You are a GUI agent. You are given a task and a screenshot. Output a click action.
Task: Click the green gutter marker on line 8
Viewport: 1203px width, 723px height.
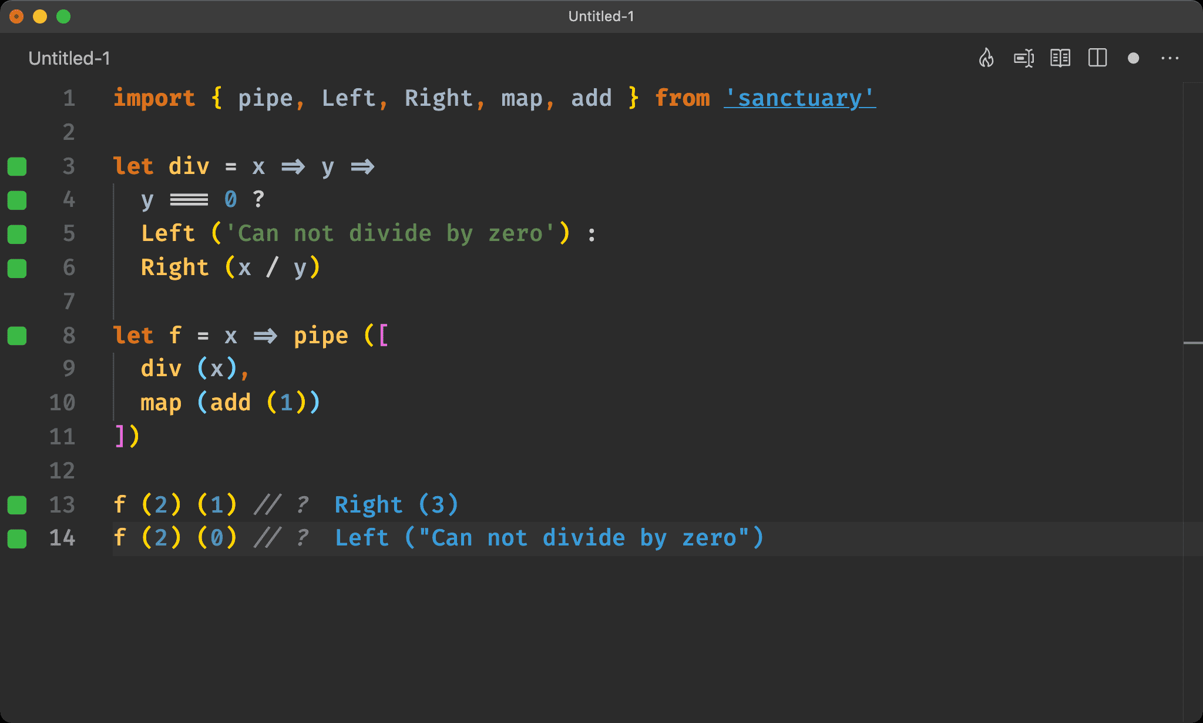click(x=17, y=336)
